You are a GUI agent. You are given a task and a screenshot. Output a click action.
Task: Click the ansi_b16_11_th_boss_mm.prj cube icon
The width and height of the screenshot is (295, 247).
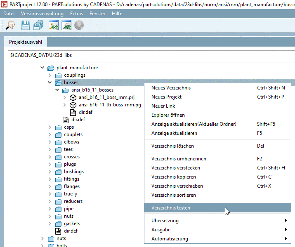pos(73,105)
